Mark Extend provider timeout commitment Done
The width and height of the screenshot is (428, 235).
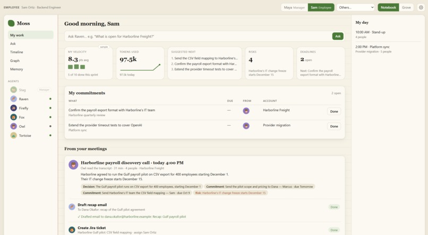tap(334, 126)
